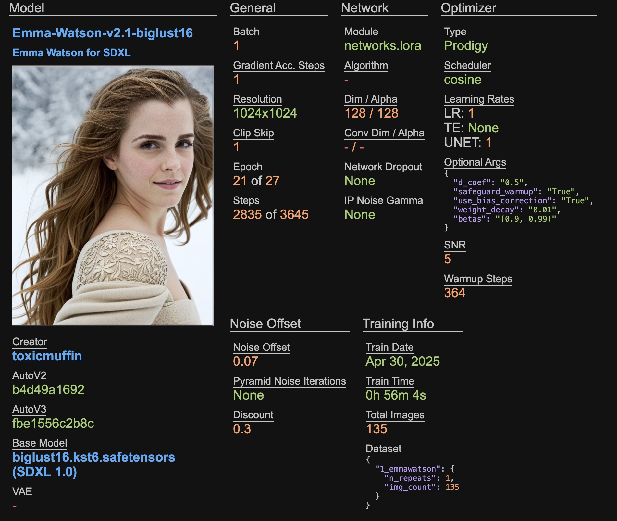Click the 'Learning Rates' label
Screen dimensions: 617x521
tap(479, 99)
